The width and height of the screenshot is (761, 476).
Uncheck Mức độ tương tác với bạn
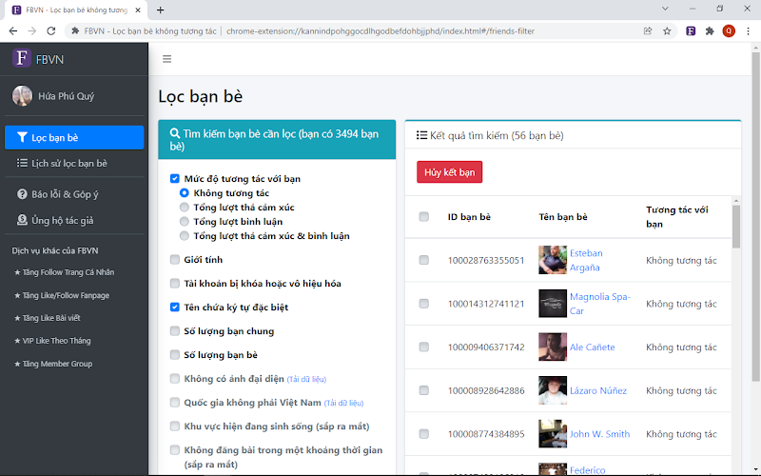point(175,179)
